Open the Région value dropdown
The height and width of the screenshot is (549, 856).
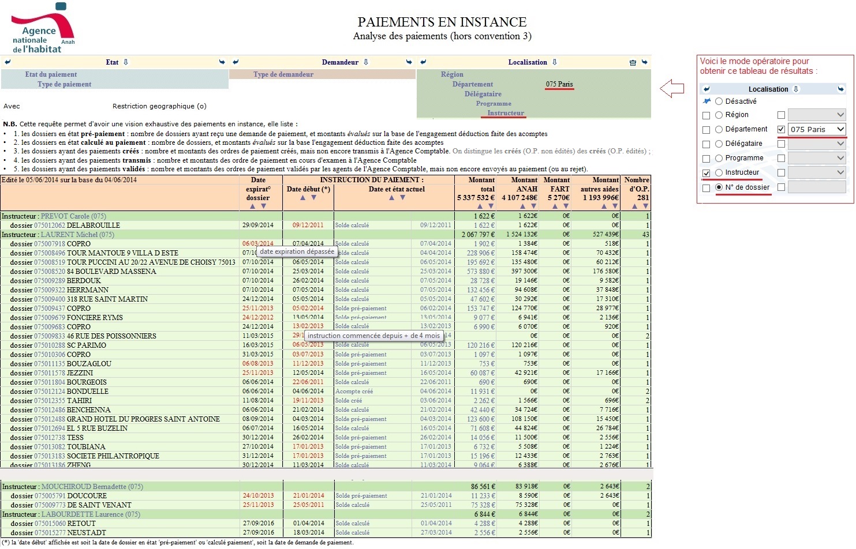click(x=817, y=115)
